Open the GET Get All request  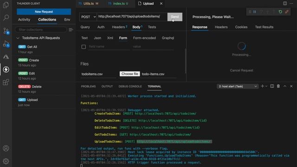[x=44, y=49]
